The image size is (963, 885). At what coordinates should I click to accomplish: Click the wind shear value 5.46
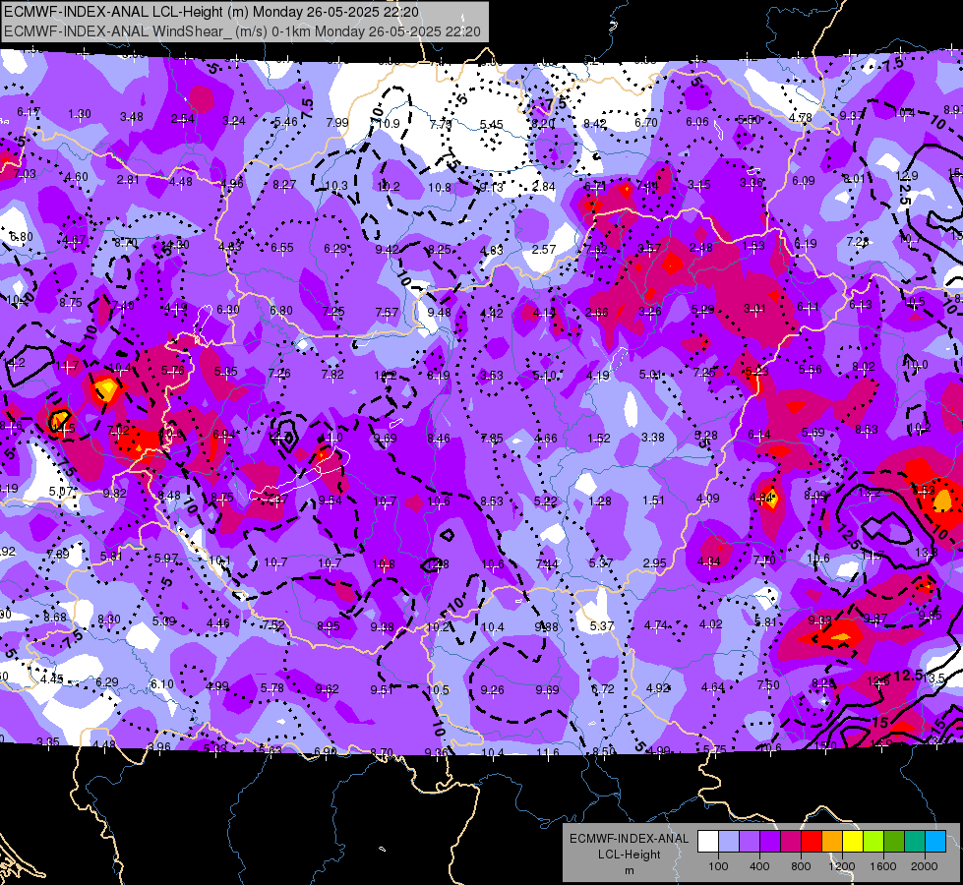click(285, 122)
